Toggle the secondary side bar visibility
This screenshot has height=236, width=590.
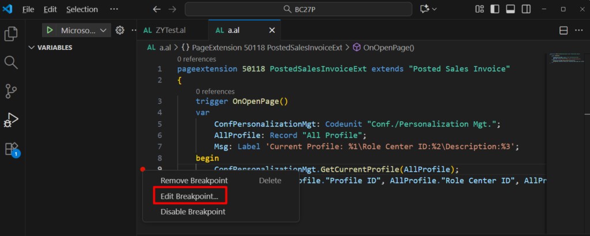coord(525,9)
